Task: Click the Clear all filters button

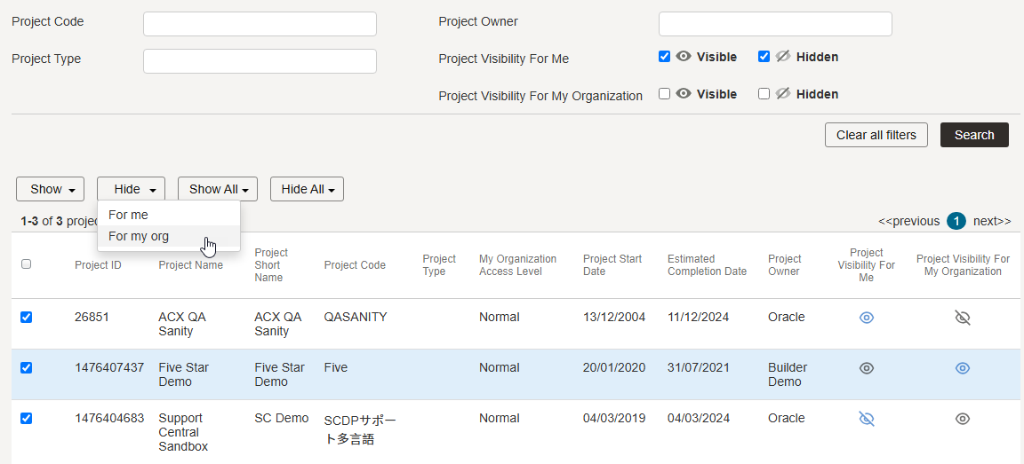Action: tap(876, 135)
